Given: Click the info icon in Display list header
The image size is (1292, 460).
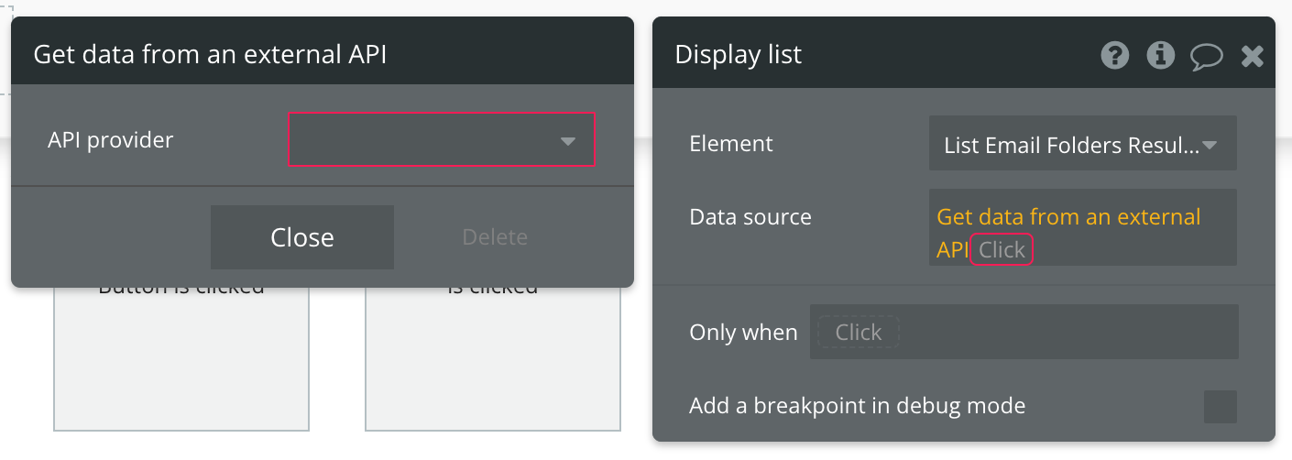Looking at the screenshot, I should pyautogui.click(x=1161, y=56).
